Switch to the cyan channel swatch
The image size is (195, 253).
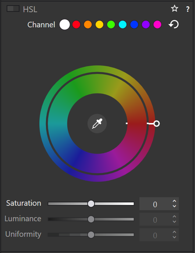pos(123,24)
